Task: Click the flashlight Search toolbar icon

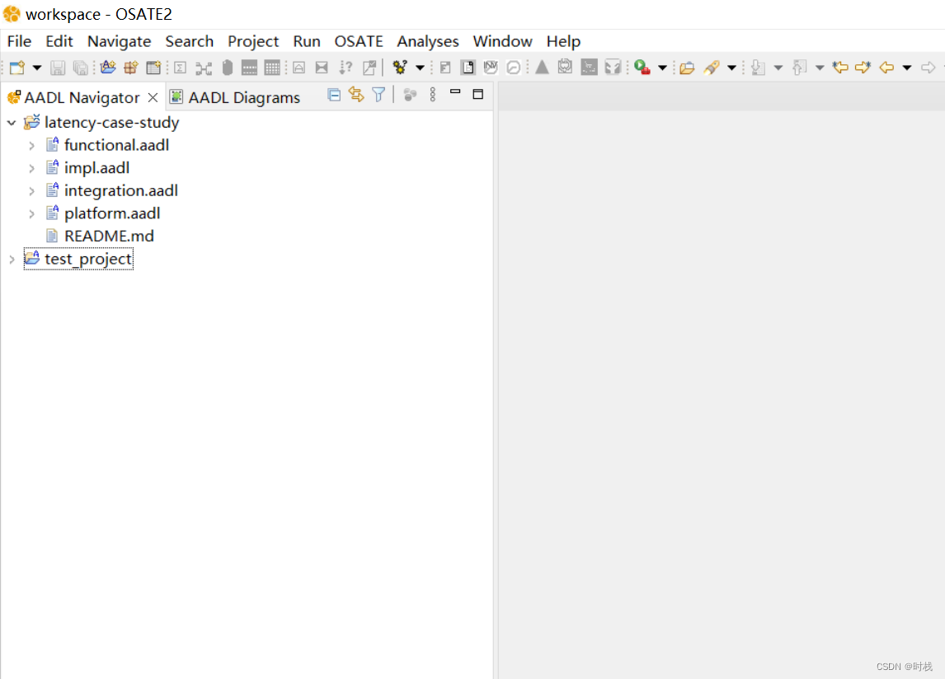Action: coord(712,68)
